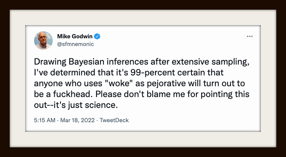
Task: Open the TweetDeck source link
Action: click(x=114, y=120)
